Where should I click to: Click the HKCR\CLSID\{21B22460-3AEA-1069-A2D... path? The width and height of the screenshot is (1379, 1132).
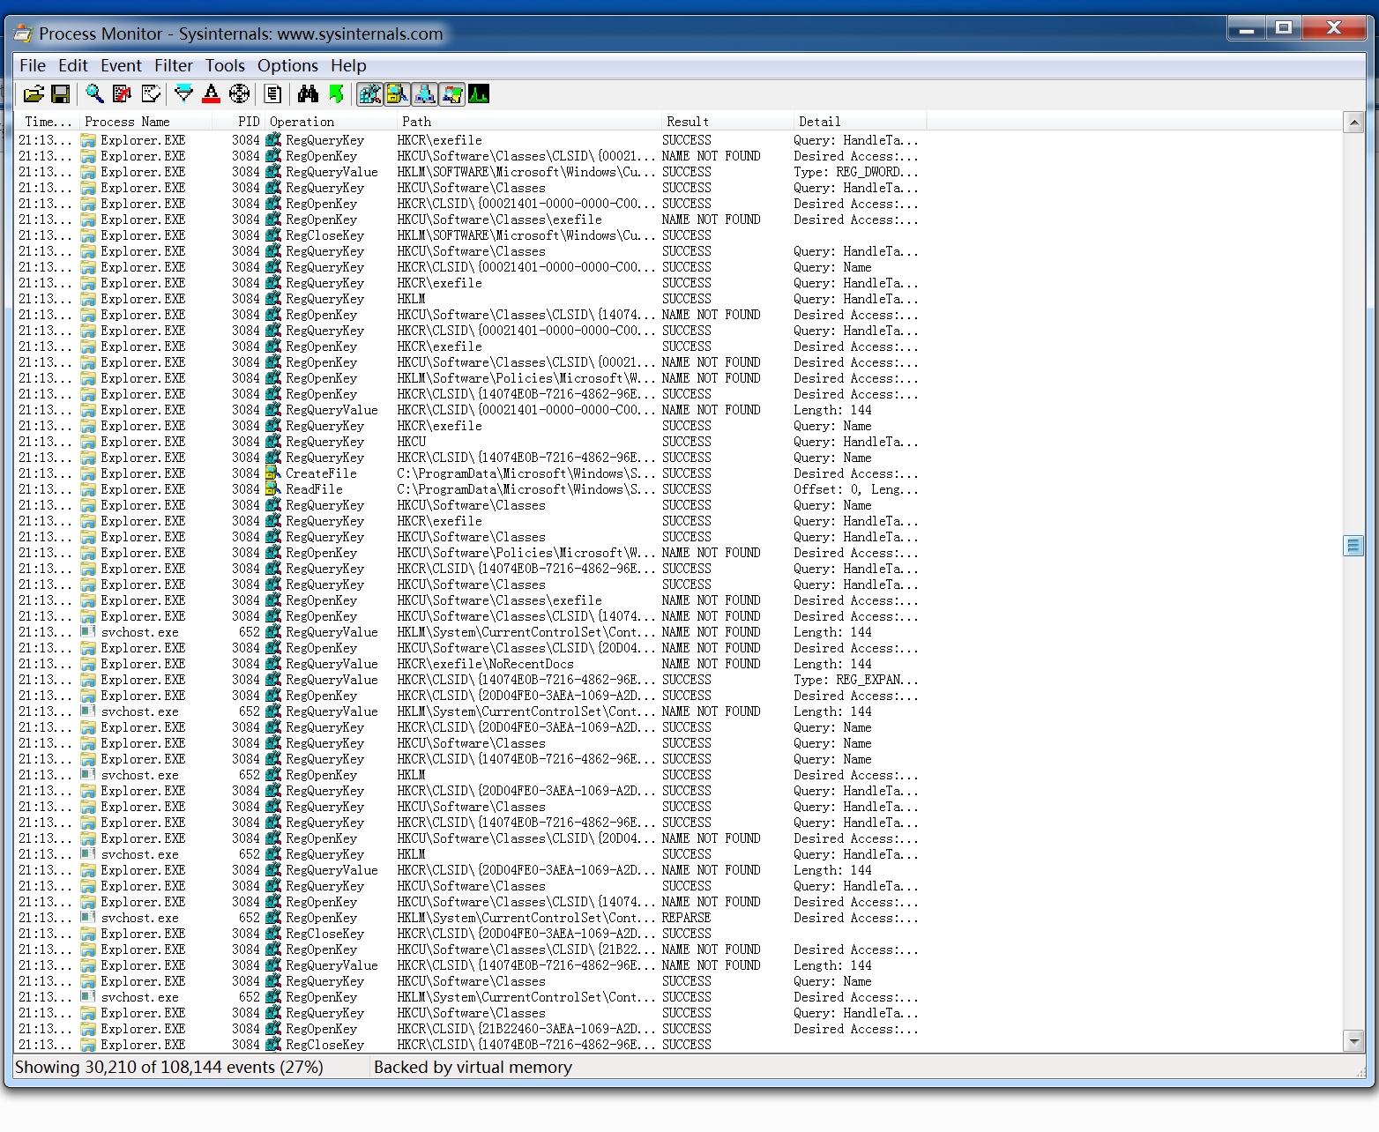(x=526, y=1029)
